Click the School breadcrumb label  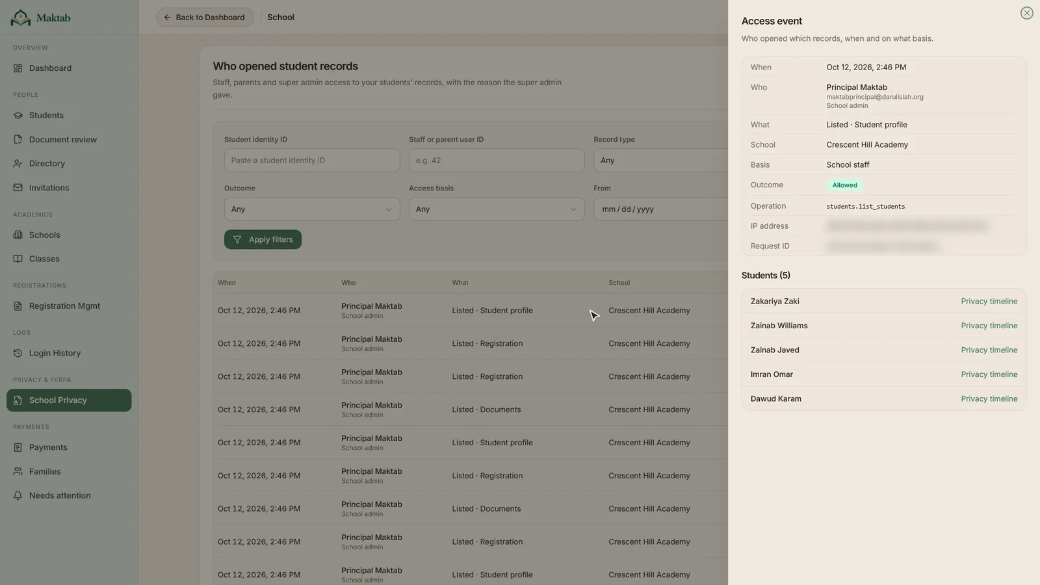coord(281,18)
